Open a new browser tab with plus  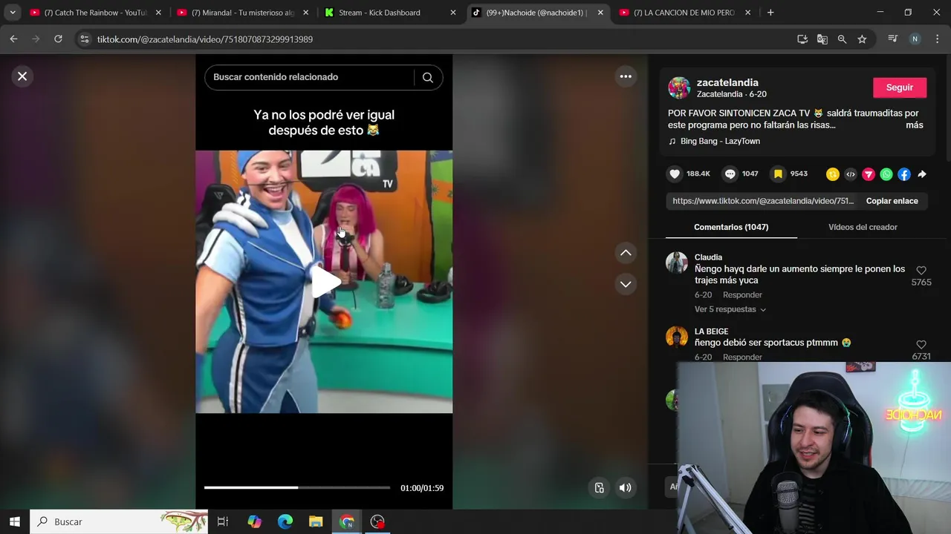pyautogui.click(x=770, y=13)
